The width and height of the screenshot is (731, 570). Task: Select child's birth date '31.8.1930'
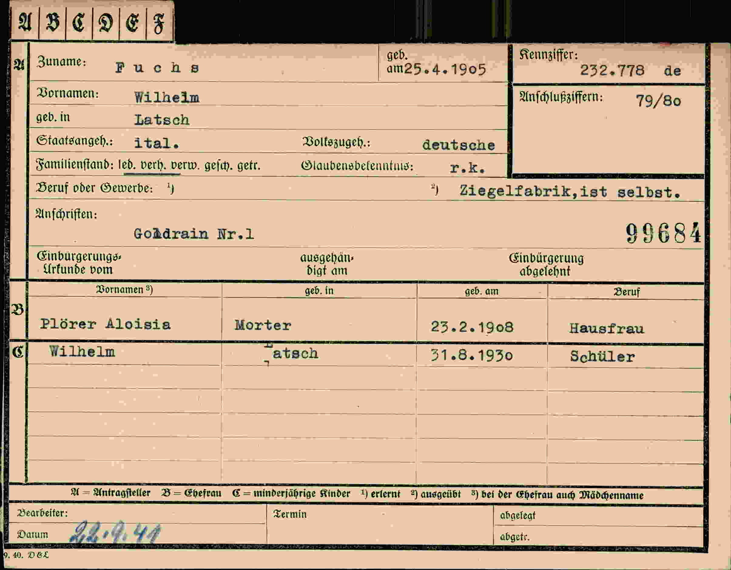coord(472,355)
